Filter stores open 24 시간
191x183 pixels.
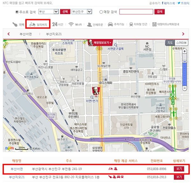[58, 25]
